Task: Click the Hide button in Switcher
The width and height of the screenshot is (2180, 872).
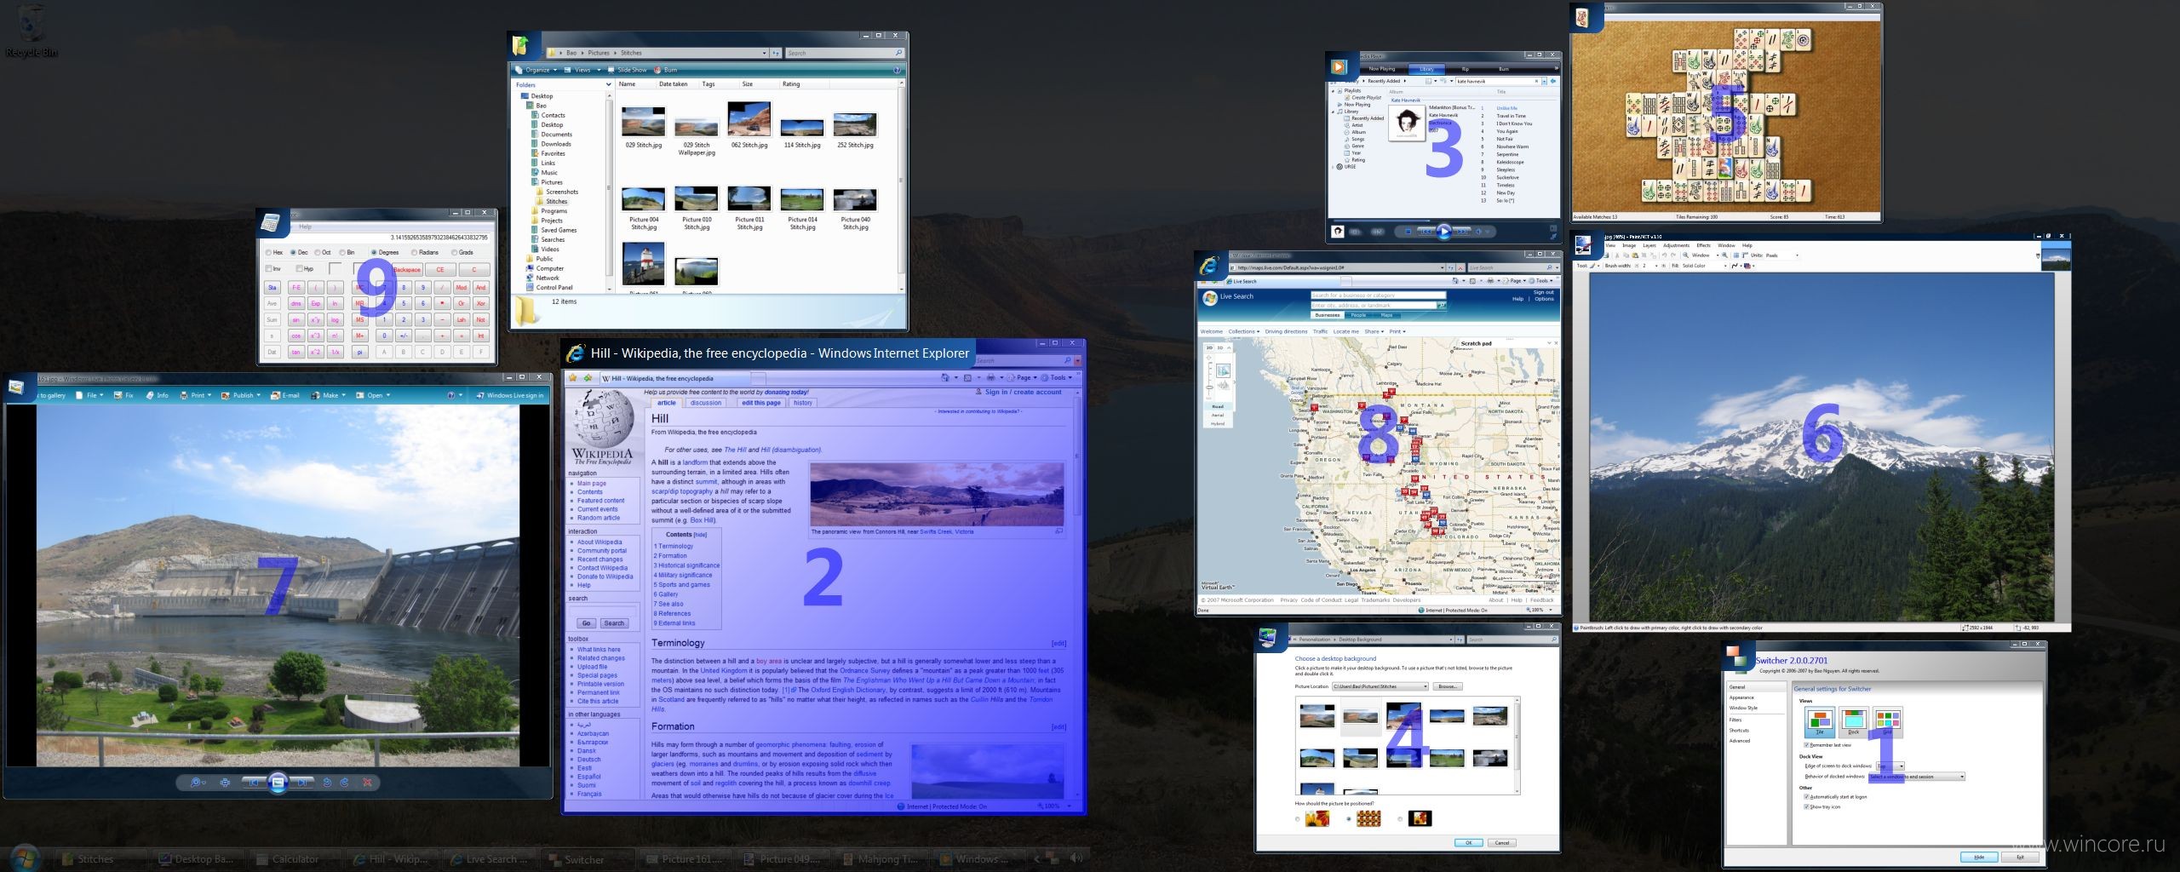Action: [x=1978, y=857]
